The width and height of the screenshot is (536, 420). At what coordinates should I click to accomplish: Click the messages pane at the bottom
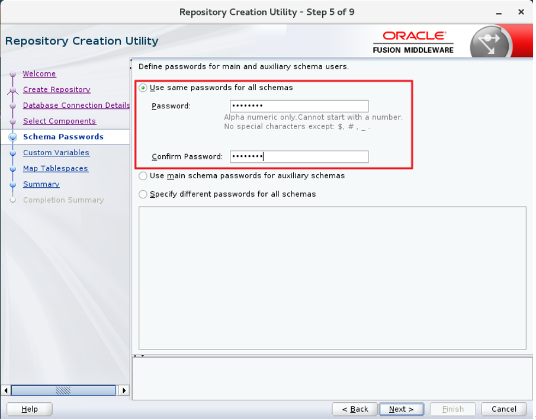point(332,379)
